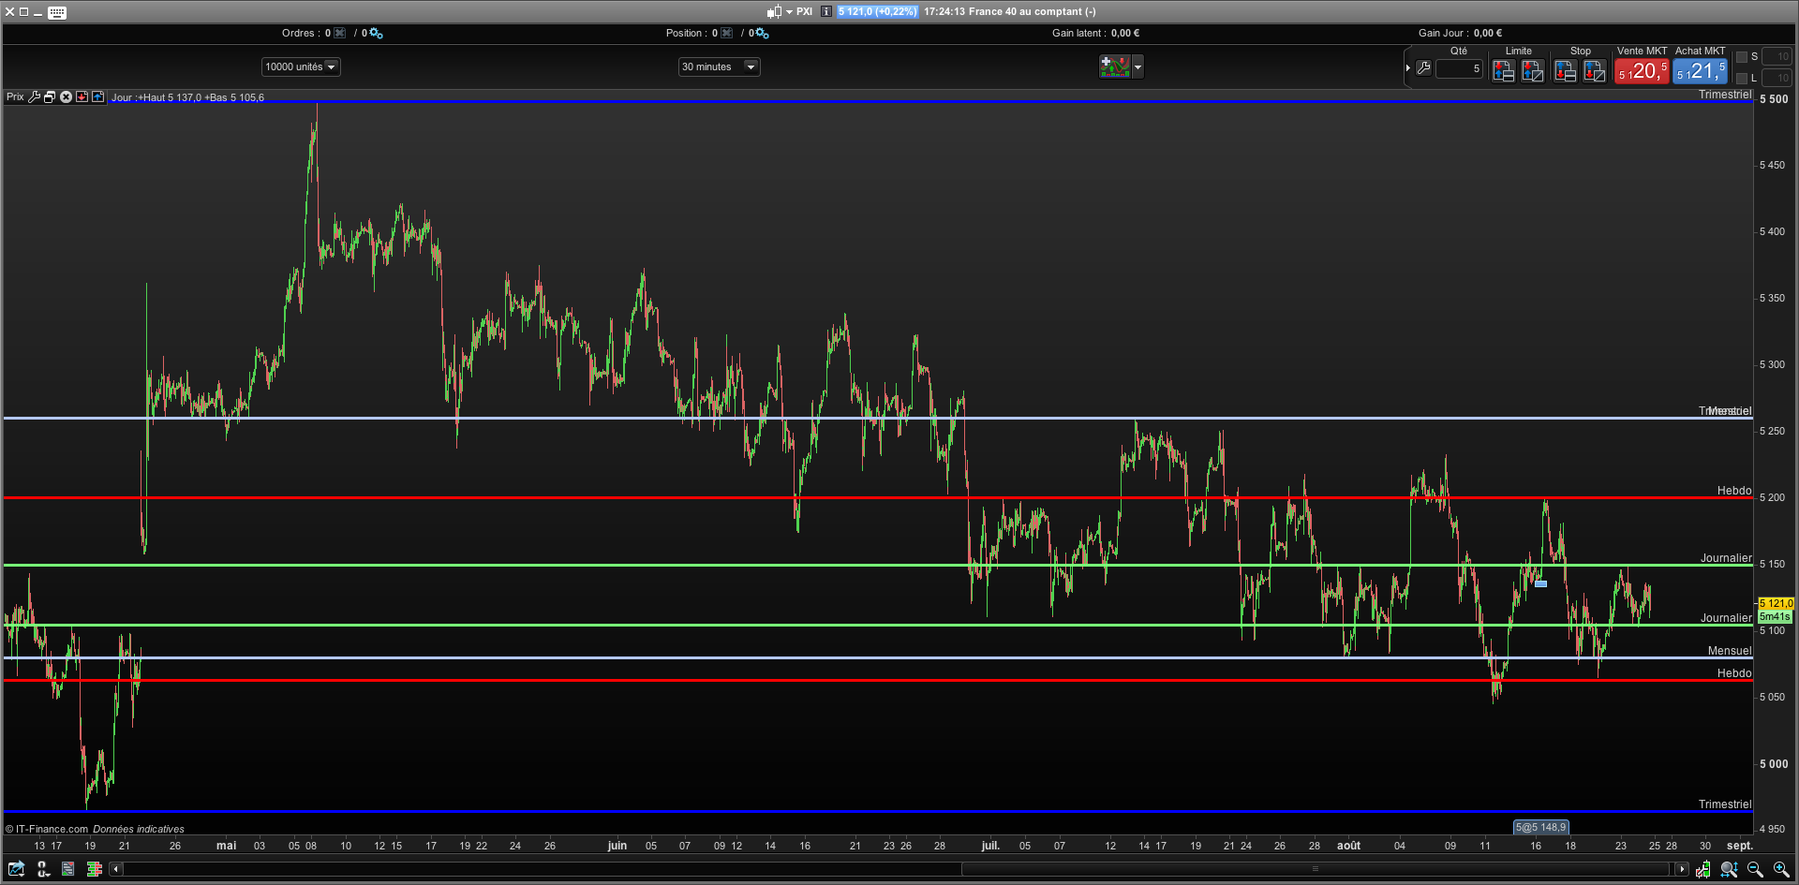This screenshot has height=885, width=1799.
Task: Click the bottom toolbar list panel icon
Action: (x=67, y=869)
